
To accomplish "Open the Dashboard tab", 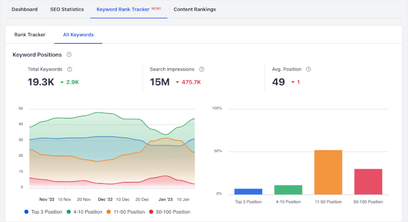I will pos(25,10).
